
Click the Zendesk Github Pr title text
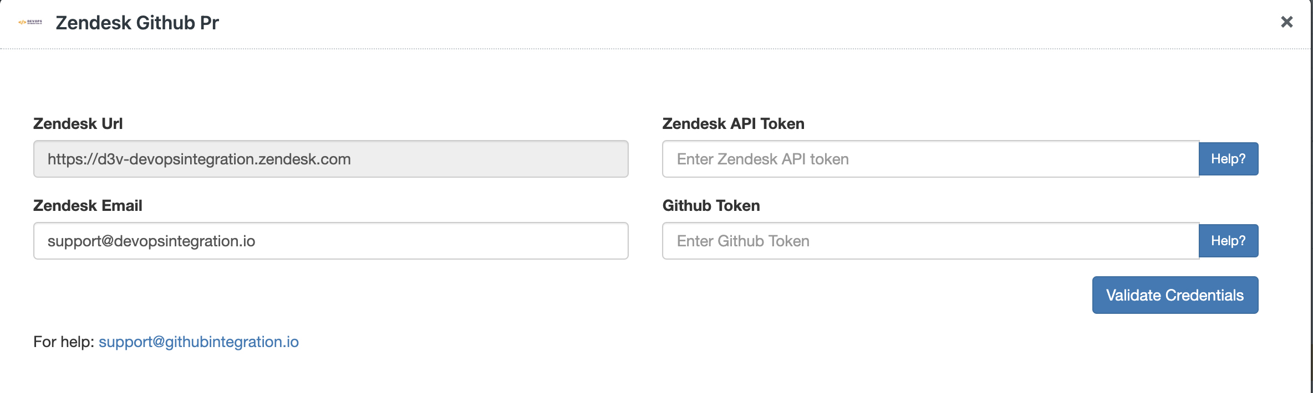coord(137,23)
